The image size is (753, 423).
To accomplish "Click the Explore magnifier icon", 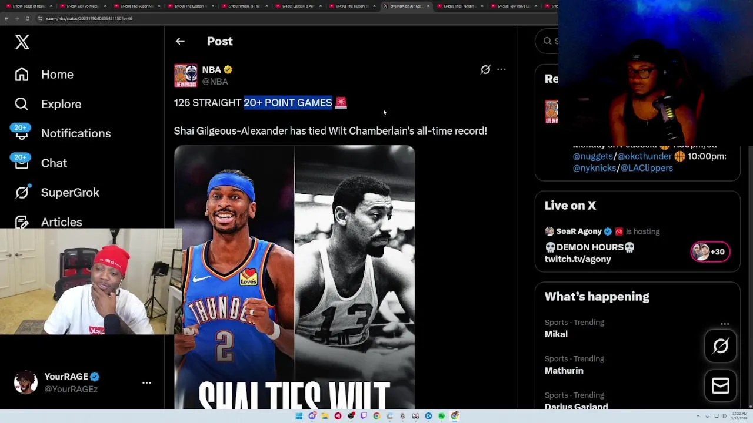I will tap(22, 104).
